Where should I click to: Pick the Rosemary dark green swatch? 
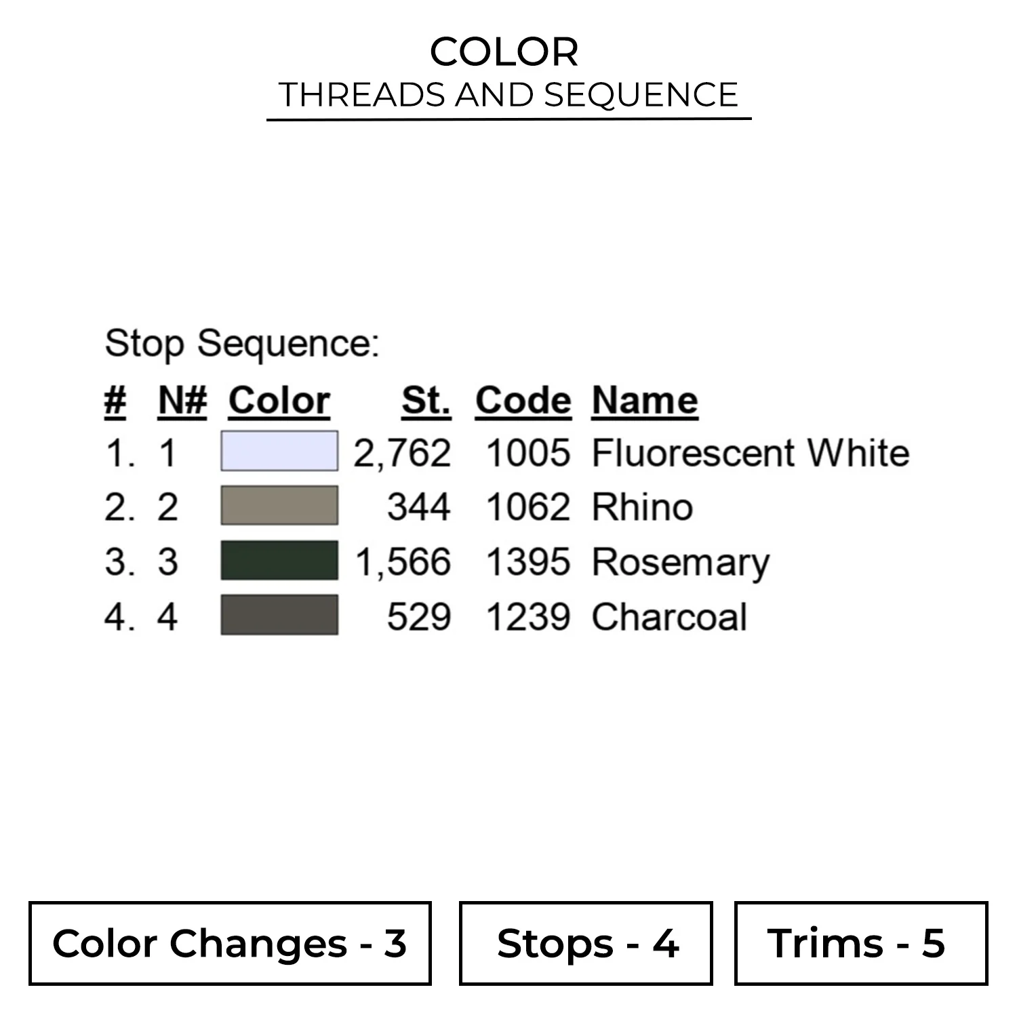279,561
